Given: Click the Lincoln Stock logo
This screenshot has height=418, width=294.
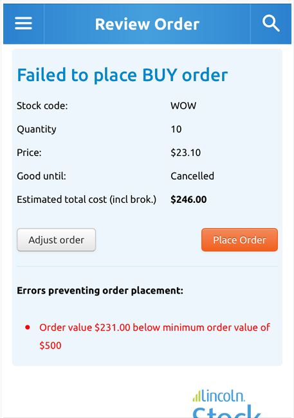Looking at the screenshot, I should [226, 404].
